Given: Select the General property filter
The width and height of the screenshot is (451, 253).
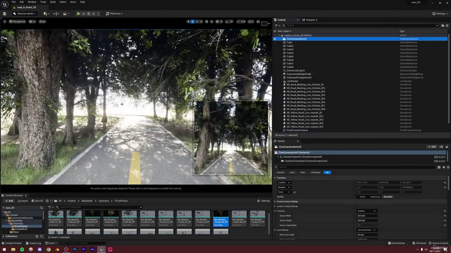Looking at the screenshot, I should click(x=280, y=172).
